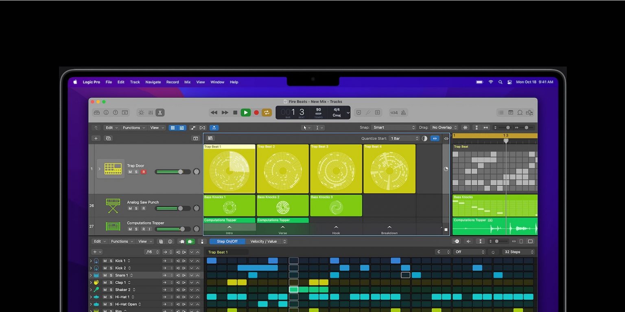Click the scissors Editors button in toolbar
Viewport: 625px width, 312px height.
coord(160,113)
